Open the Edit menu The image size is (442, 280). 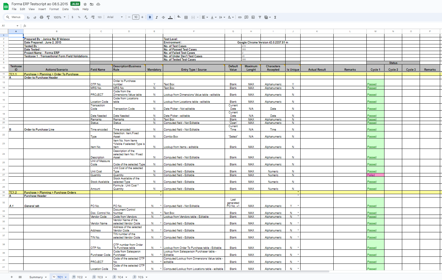pos(23,9)
